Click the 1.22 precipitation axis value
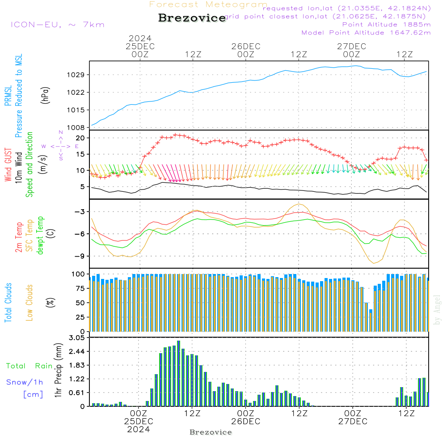This screenshot has width=447, height=447. [x=77, y=380]
